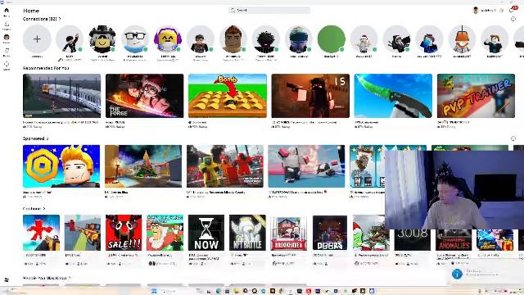The height and width of the screenshot is (295, 524).
Task: Open the red figure with gun tile in Continue
Action: click(42, 233)
